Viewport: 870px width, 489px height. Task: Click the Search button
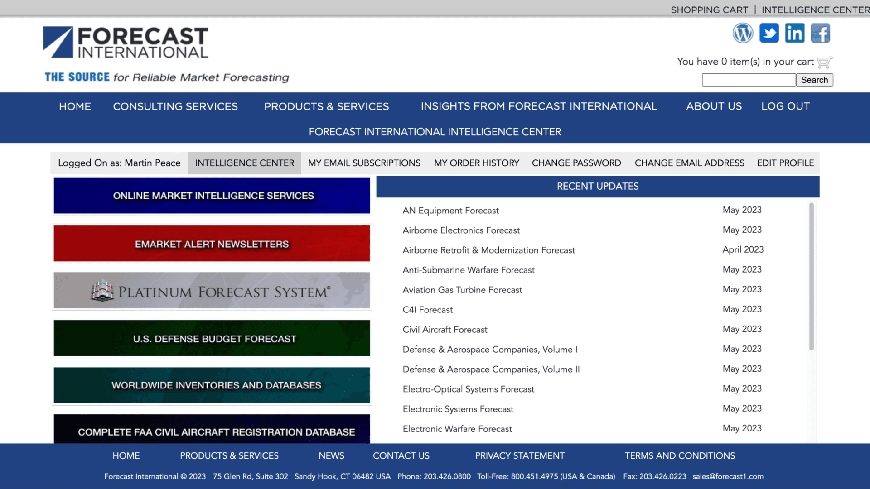tap(814, 80)
